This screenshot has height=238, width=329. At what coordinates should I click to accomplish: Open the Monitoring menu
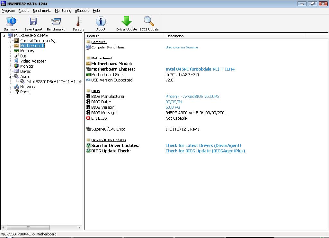pos(63,11)
